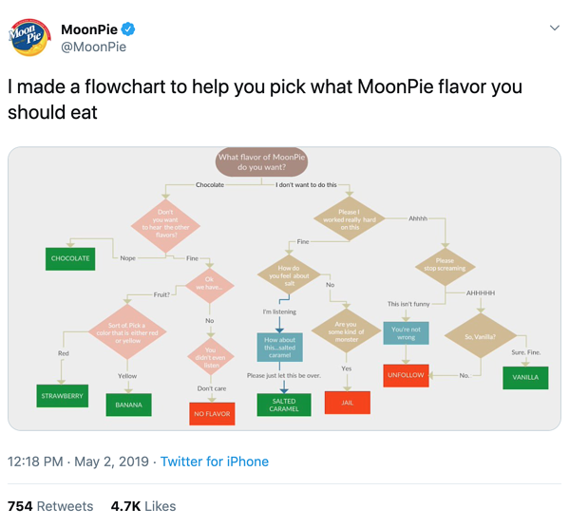Click the green SALTED CARAMEL box

284,405
